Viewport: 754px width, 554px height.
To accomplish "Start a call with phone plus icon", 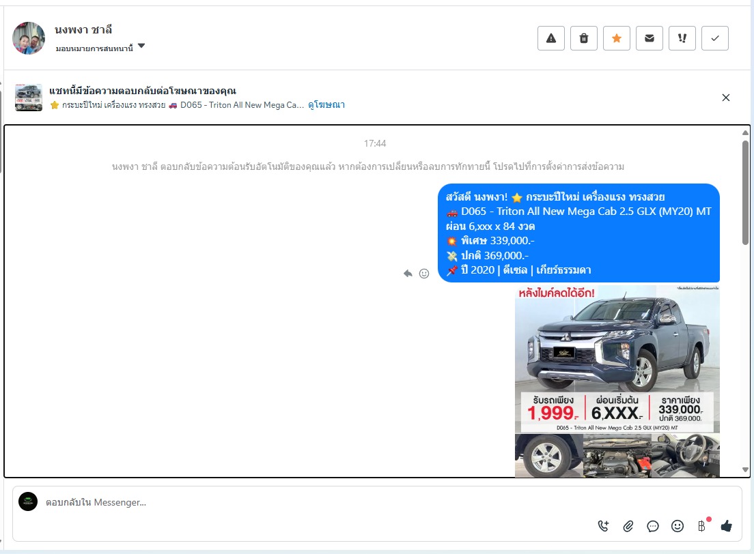I will coord(603,526).
